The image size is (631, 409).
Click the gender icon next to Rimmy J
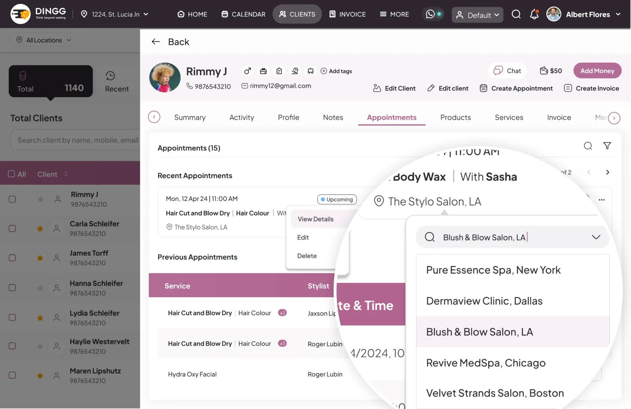point(247,71)
